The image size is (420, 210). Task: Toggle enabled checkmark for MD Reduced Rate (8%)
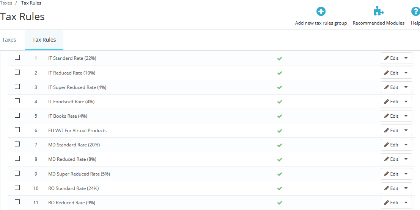[x=280, y=160]
